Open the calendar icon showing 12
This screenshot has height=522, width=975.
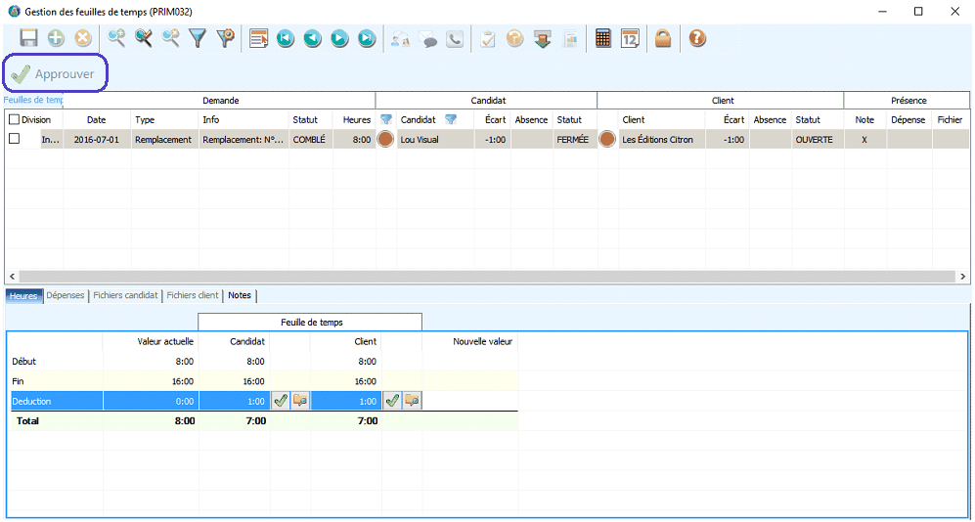pyautogui.click(x=630, y=39)
